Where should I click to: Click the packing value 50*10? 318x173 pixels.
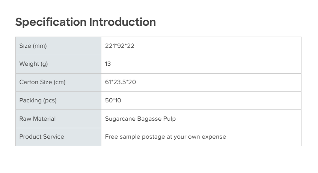click(113, 101)
